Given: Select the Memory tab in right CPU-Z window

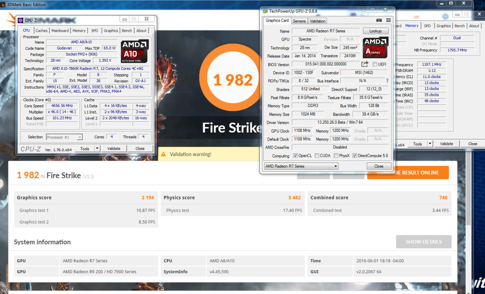Looking at the screenshot, I should point(412,26).
